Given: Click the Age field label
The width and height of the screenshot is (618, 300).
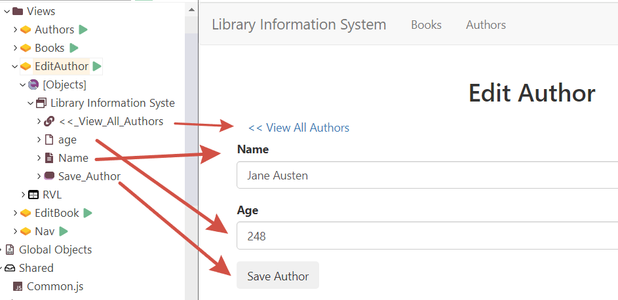Looking at the screenshot, I should point(248,211).
